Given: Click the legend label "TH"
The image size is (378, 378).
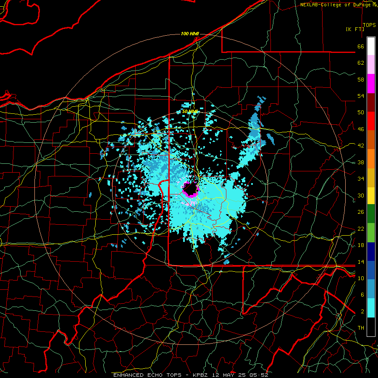Looking at the screenshot, I should point(361,328).
